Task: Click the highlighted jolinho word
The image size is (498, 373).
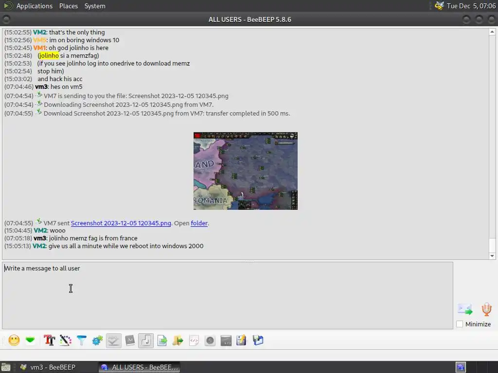Action: click(49, 55)
